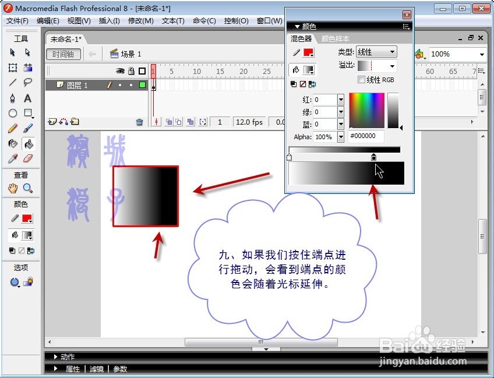Enable the 线性 RGB checkbox
This screenshot has height=378, width=494.
pyautogui.click(x=361, y=80)
